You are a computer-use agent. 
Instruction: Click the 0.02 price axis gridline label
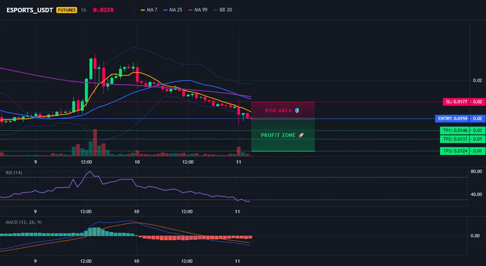(x=477, y=80)
